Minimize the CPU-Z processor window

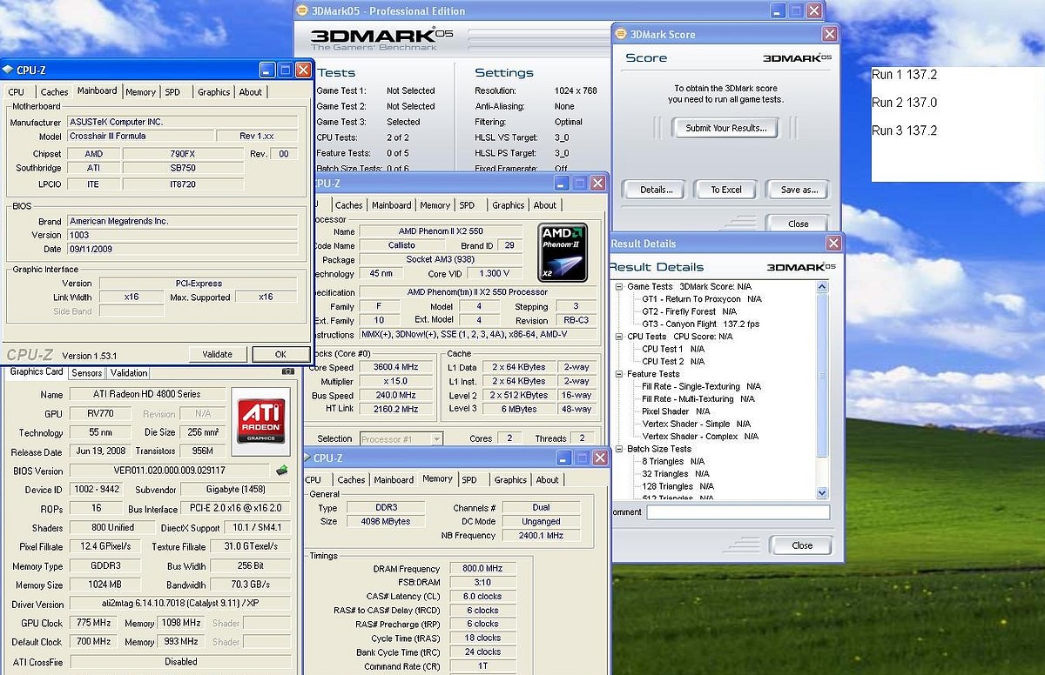pos(563,184)
